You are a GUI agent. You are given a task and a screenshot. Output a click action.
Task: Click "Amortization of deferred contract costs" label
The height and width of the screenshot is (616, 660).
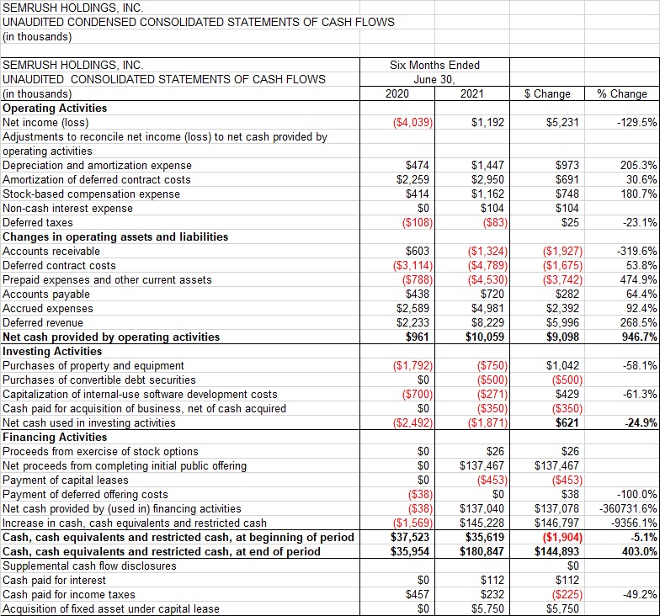click(96, 180)
